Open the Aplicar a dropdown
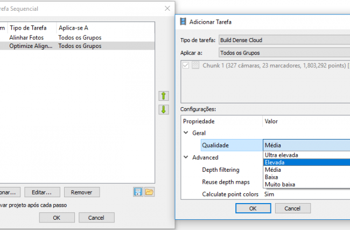Screen dimensions: 350x230 (284, 53)
